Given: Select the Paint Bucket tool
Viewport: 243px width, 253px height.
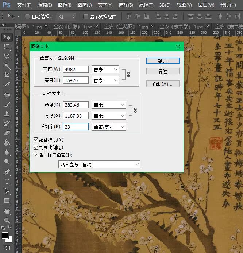Looking at the screenshot, I should (x=7, y=143).
